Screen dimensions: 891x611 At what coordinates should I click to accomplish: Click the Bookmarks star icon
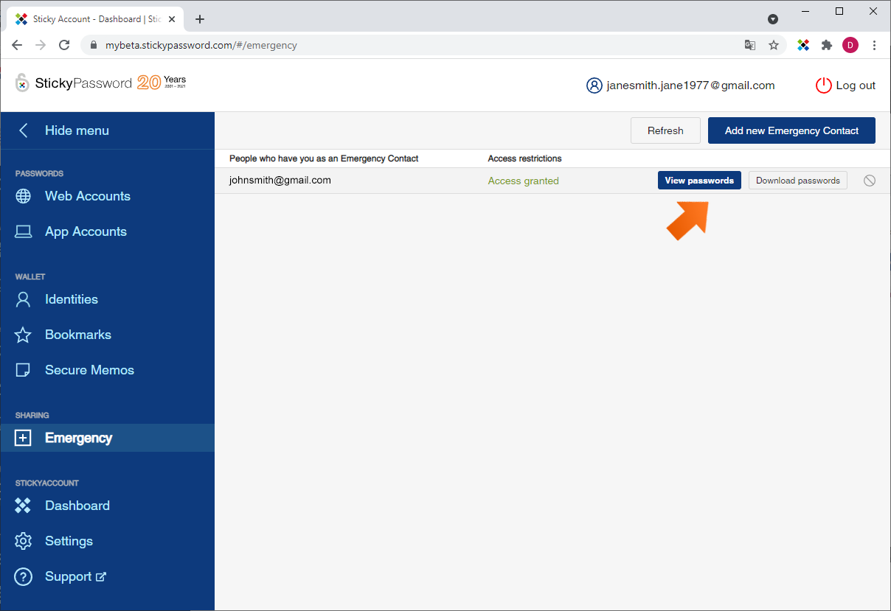click(24, 335)
